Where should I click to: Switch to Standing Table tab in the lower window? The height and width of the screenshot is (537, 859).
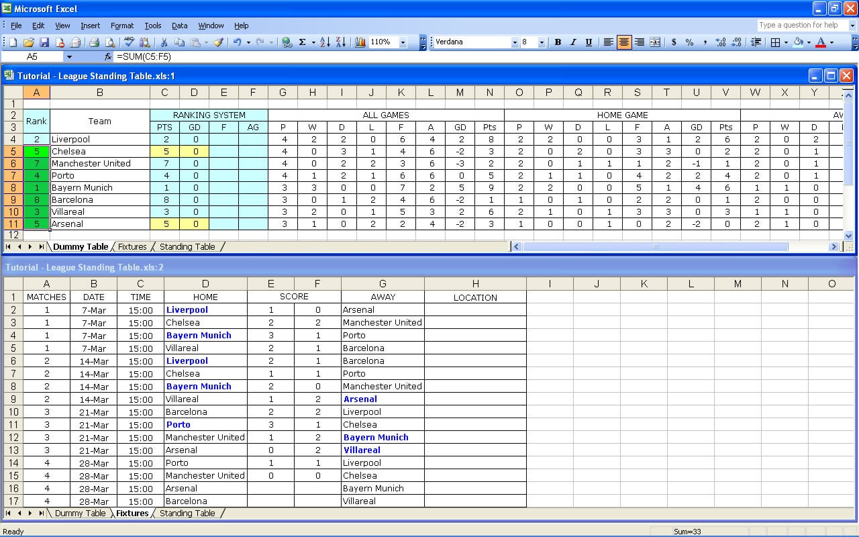187,514
